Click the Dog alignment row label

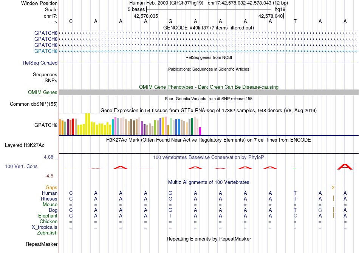[x=53, y=210]
